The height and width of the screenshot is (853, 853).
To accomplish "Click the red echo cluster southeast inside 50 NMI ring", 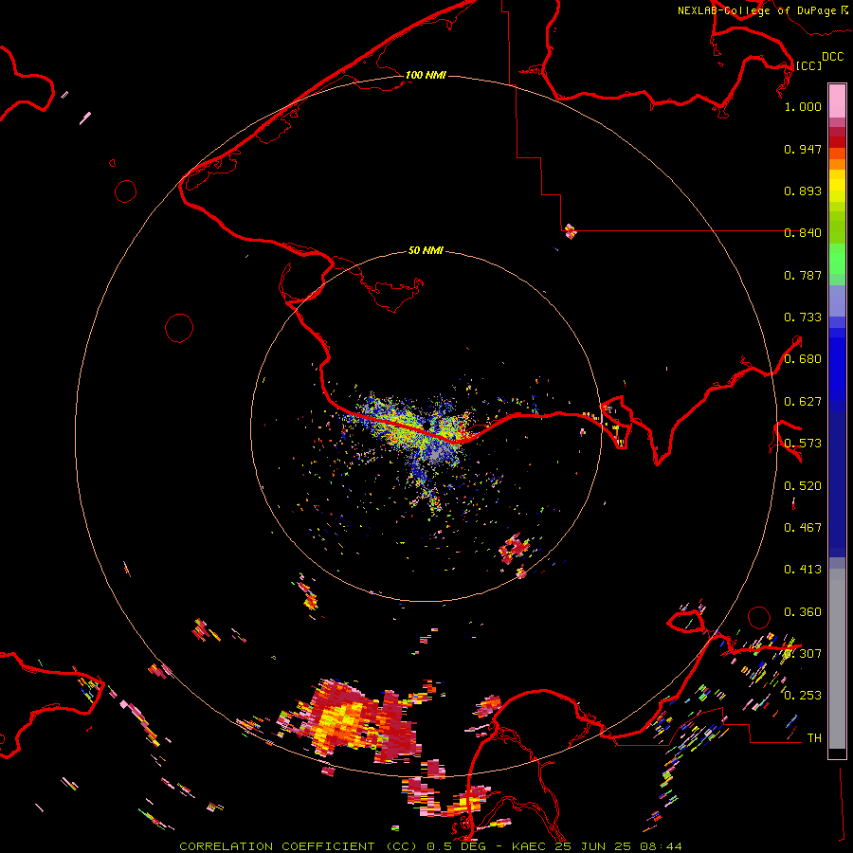I will (x=514, y=549).
